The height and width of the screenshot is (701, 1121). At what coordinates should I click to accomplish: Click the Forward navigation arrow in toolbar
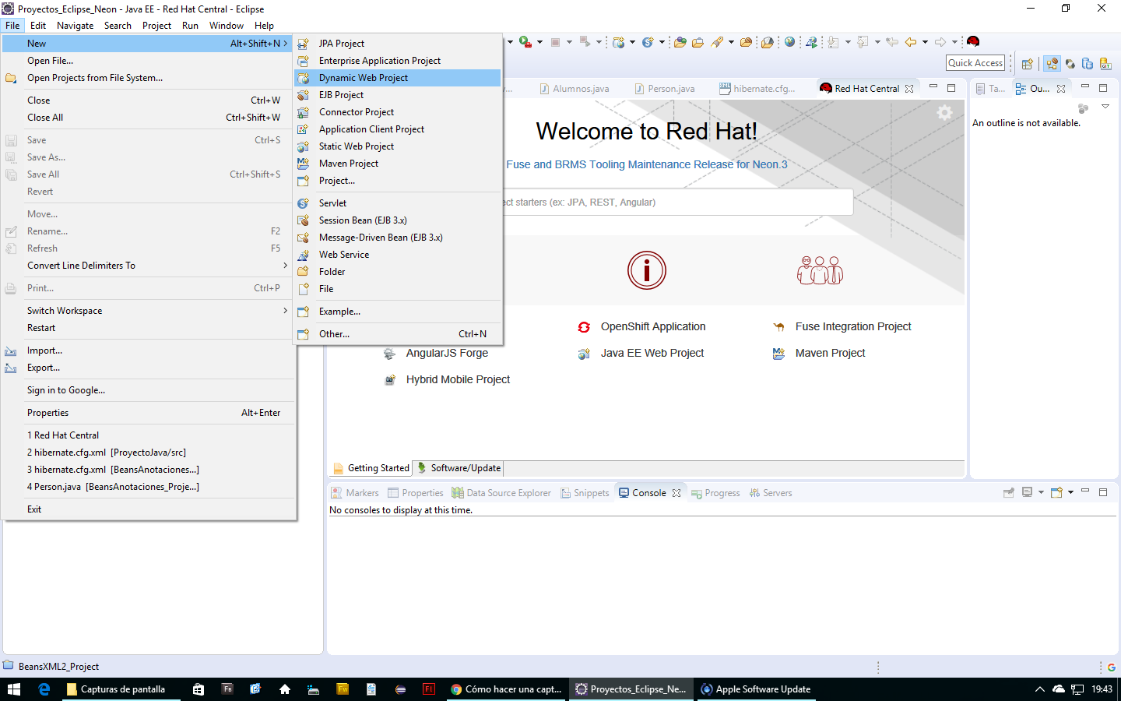pos(940,42)
